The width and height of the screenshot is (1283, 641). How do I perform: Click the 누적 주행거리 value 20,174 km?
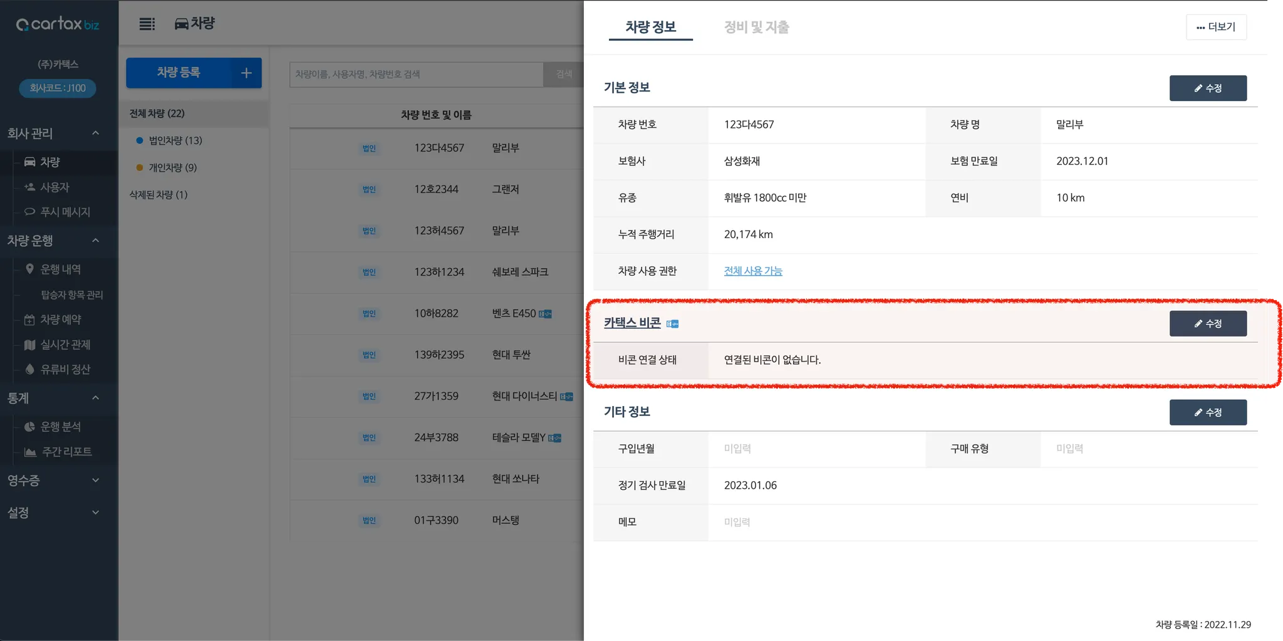point(748,234)
